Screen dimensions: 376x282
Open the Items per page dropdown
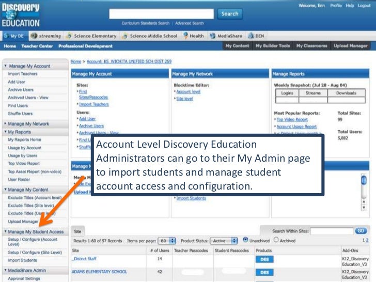pos(167,241)
